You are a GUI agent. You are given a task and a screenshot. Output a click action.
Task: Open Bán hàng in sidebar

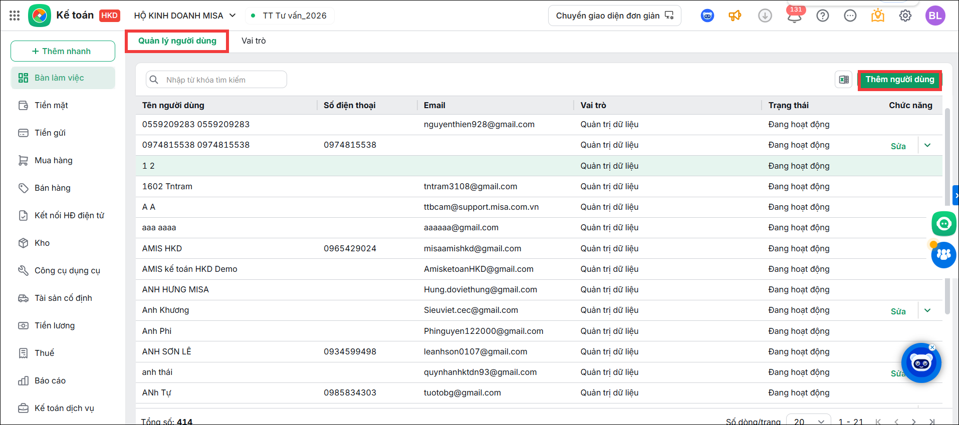[x=63, y=188]
